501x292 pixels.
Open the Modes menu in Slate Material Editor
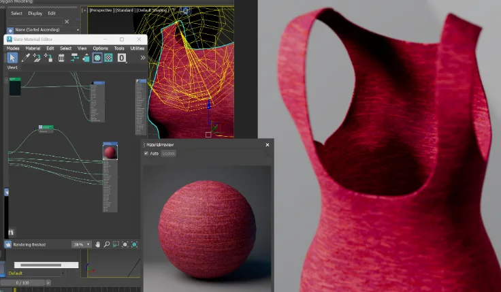pyautogui.click(x=13, y=48)
